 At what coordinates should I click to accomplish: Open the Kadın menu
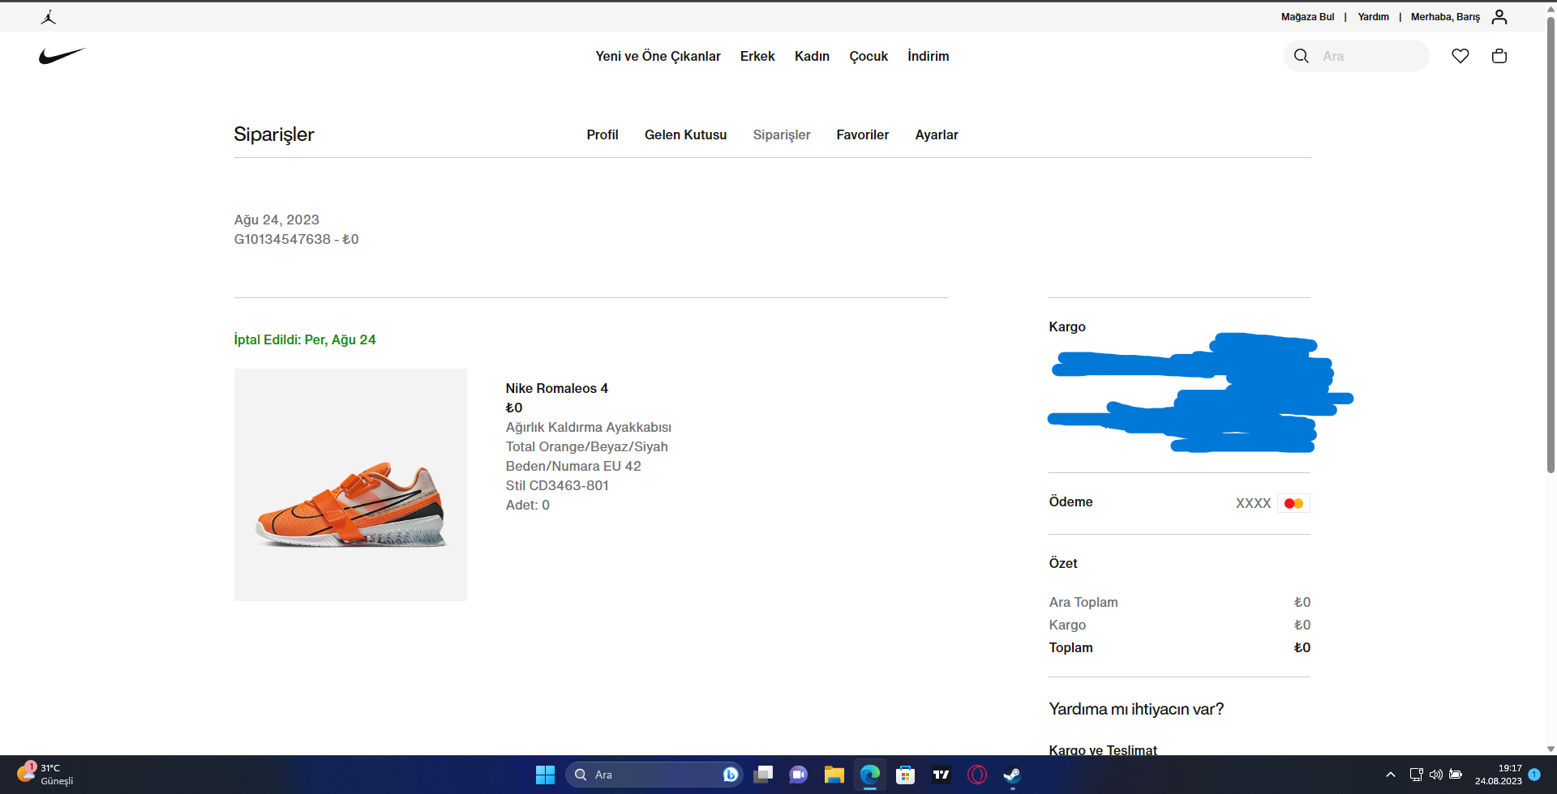coord(812,56)
